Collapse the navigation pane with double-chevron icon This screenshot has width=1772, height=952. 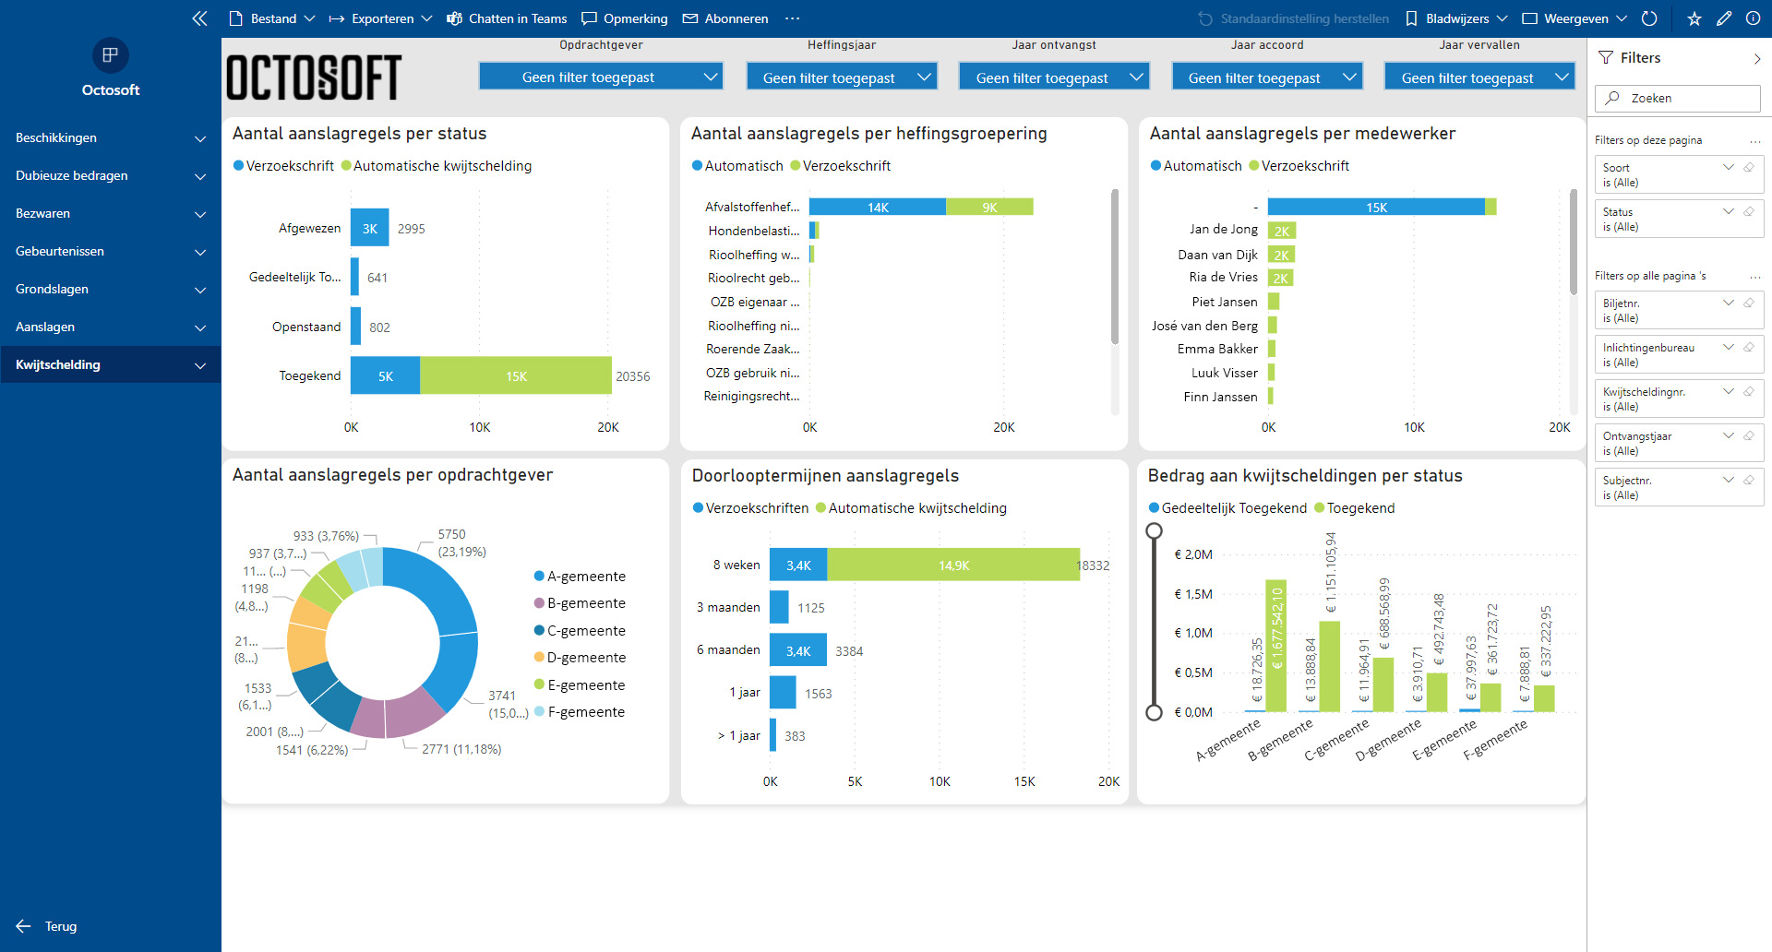[x=199, y=18]
